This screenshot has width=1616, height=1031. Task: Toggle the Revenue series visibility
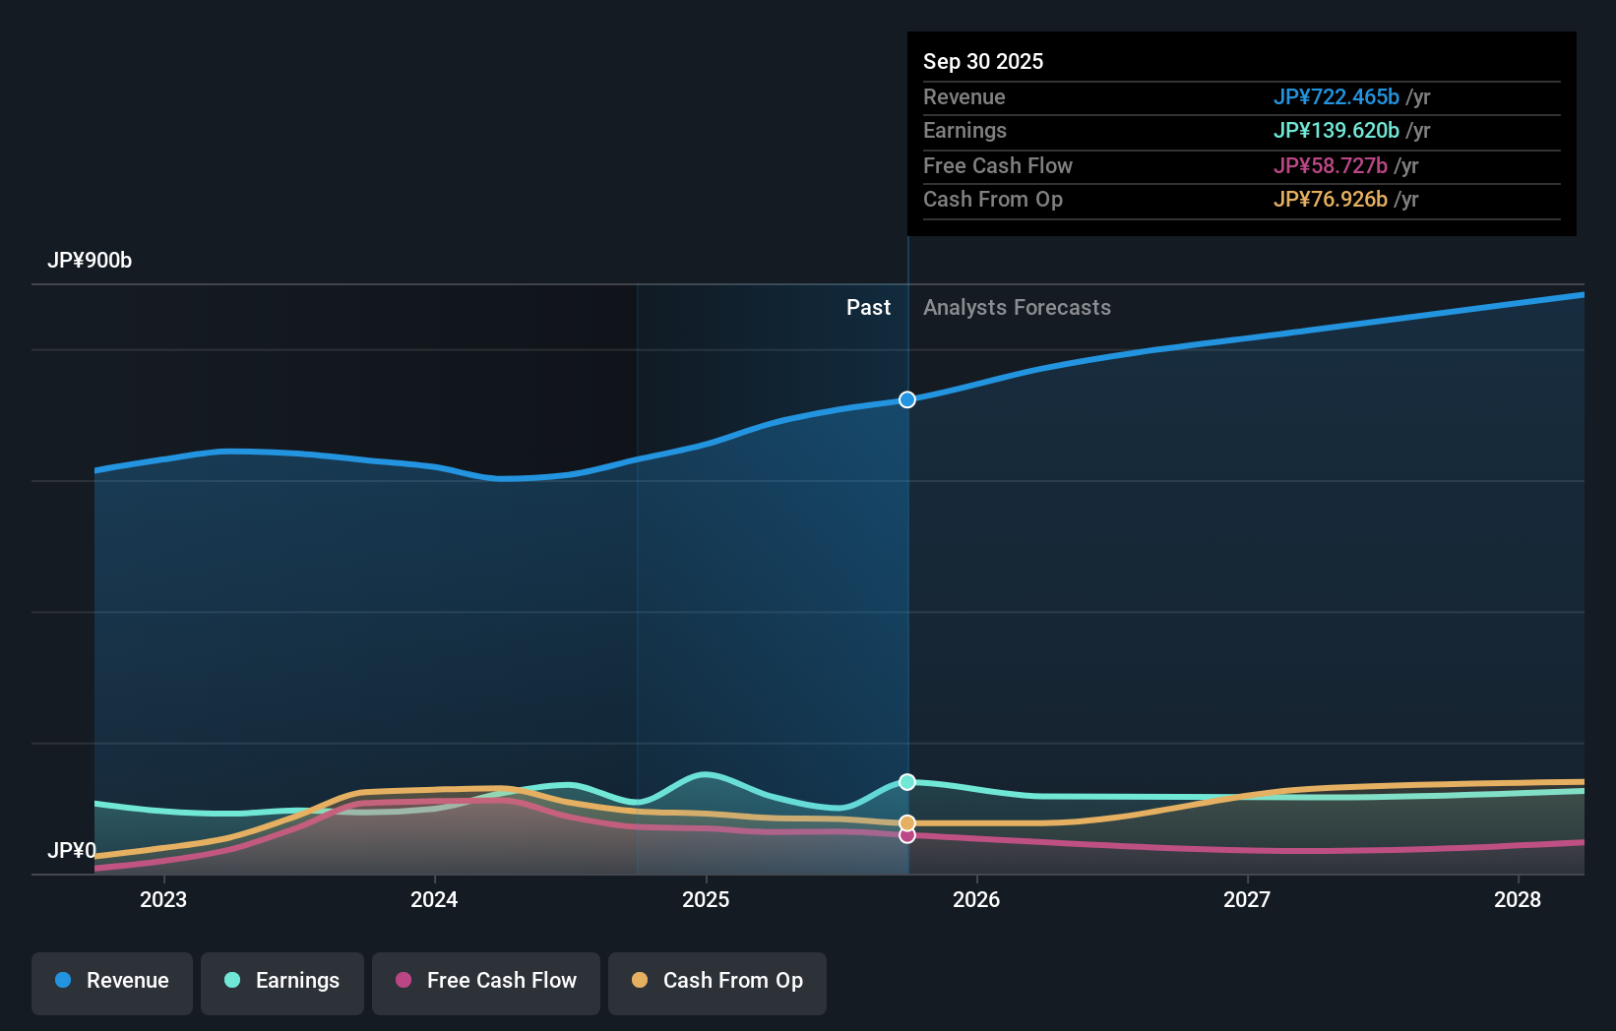pyautogui.click(x=111, y=981)
